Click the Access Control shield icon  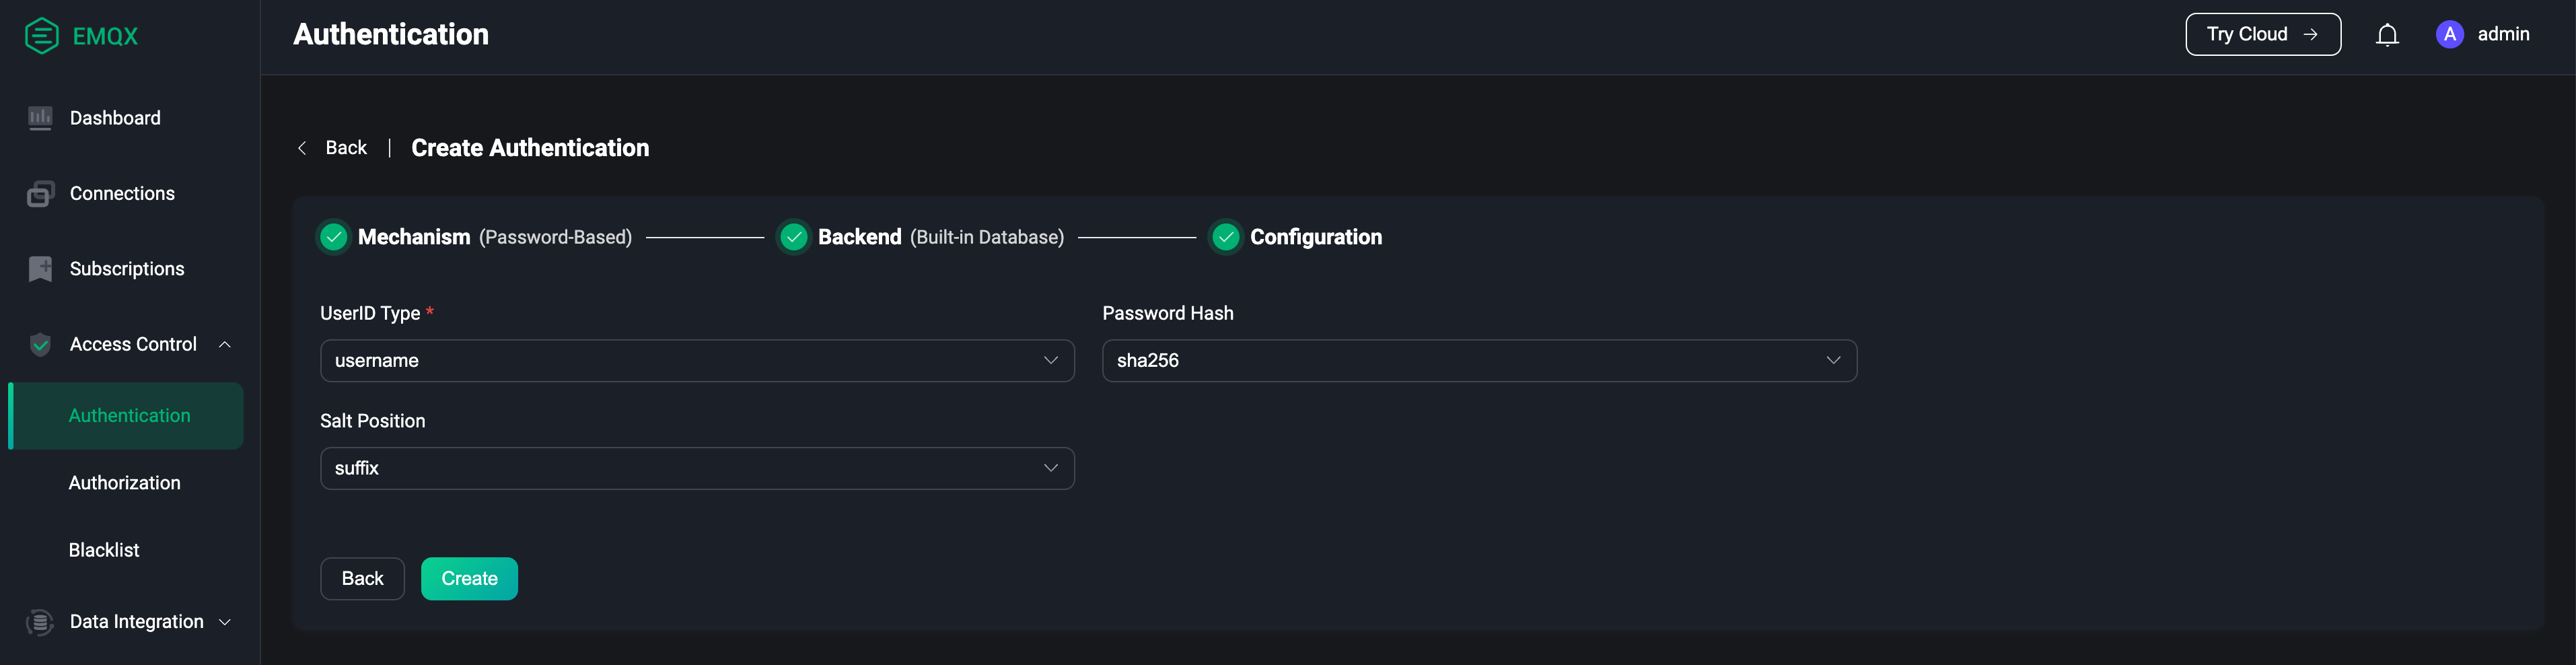(40, 344)
